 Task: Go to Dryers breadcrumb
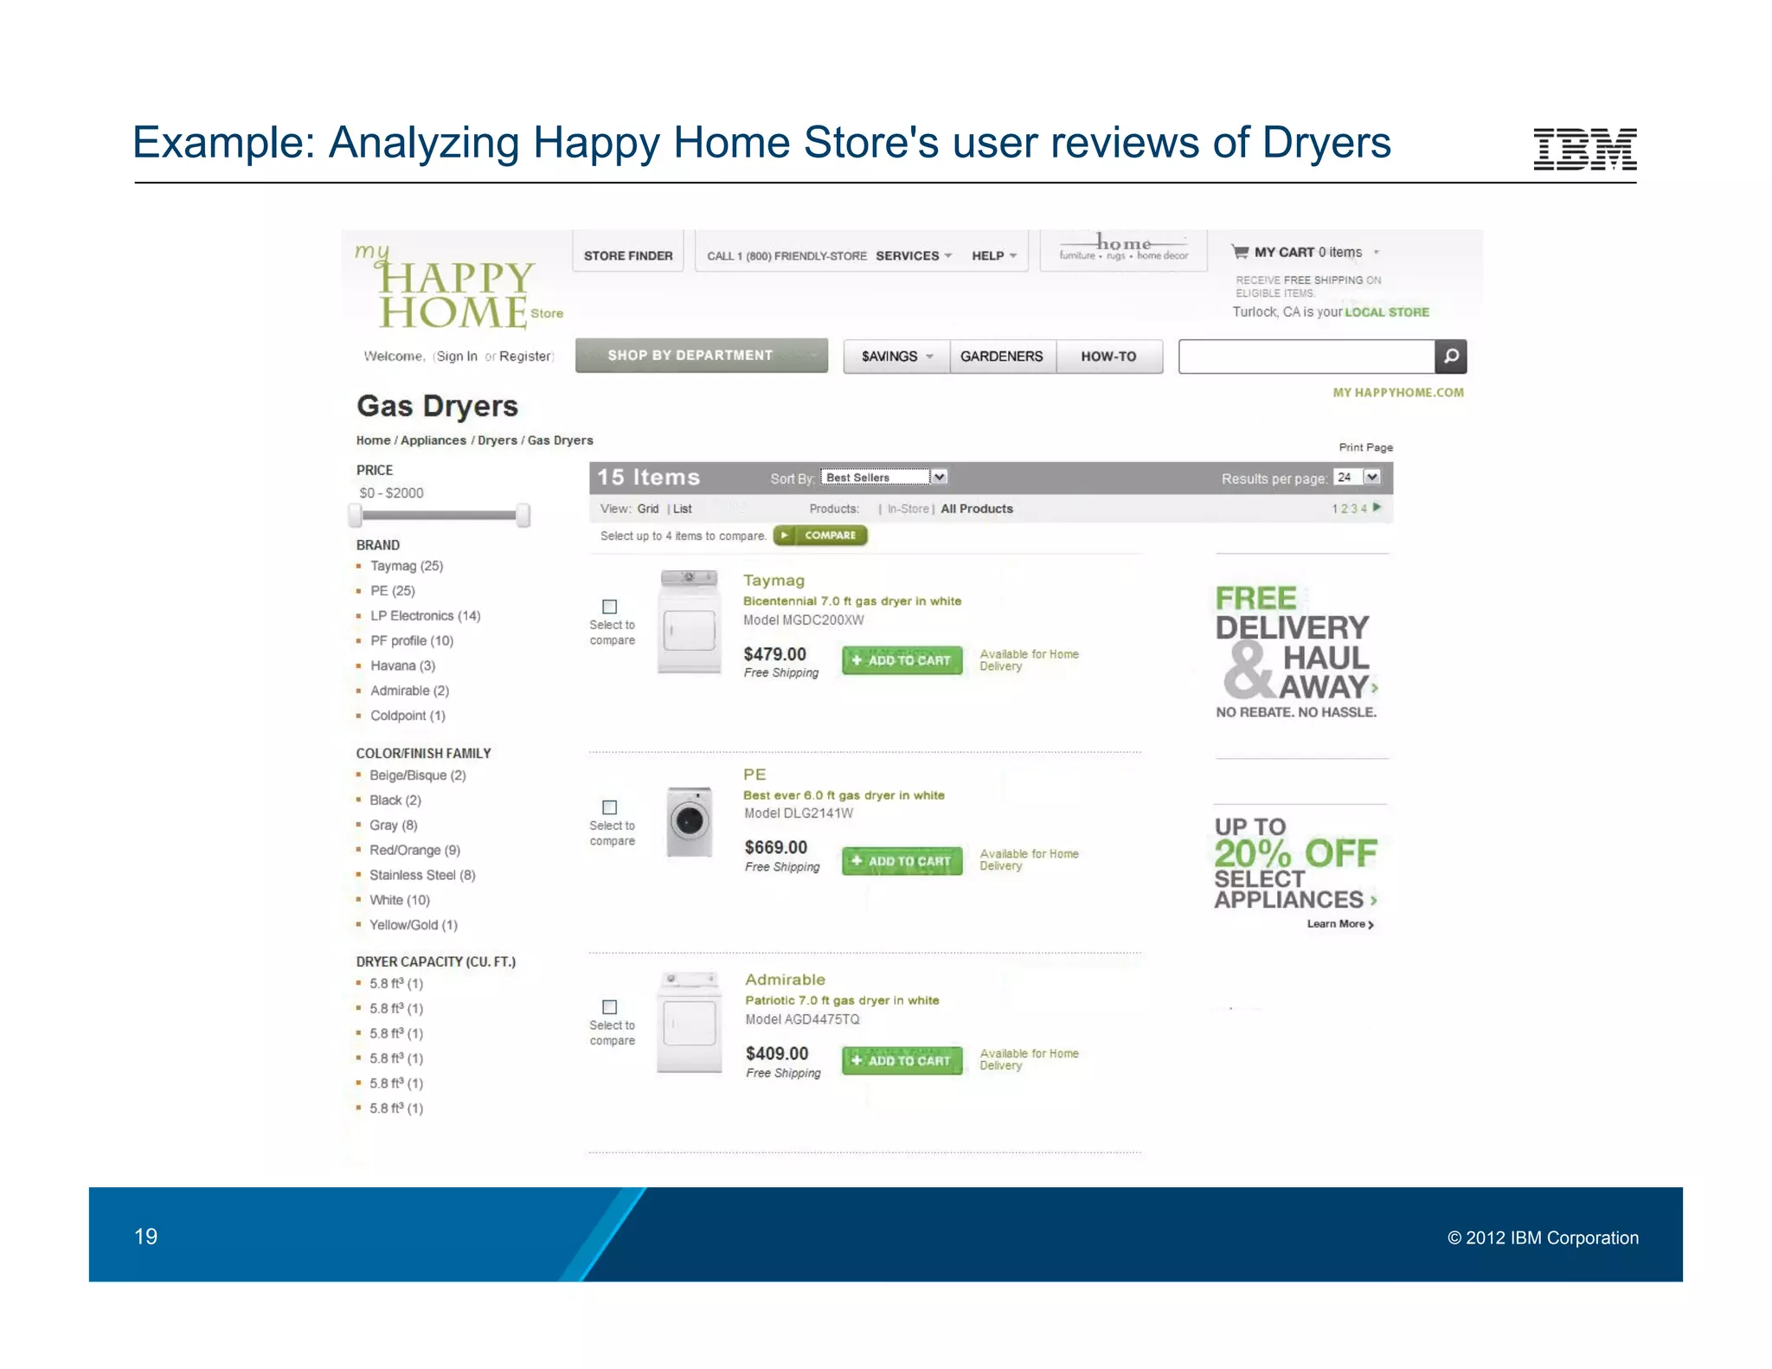pyautogui.click(x=498, y=440)
